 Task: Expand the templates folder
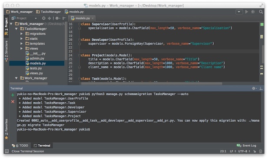click(22, 43)
